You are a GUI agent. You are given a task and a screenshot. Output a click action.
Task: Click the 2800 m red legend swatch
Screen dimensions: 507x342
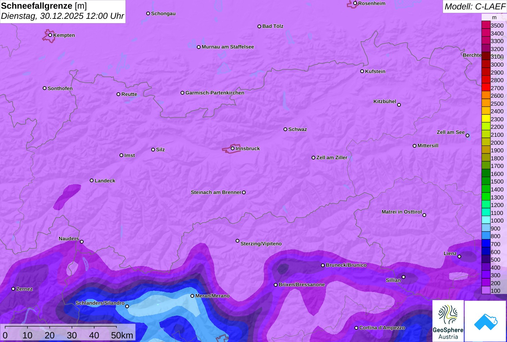pyautogui.click(x=486, y=80)
